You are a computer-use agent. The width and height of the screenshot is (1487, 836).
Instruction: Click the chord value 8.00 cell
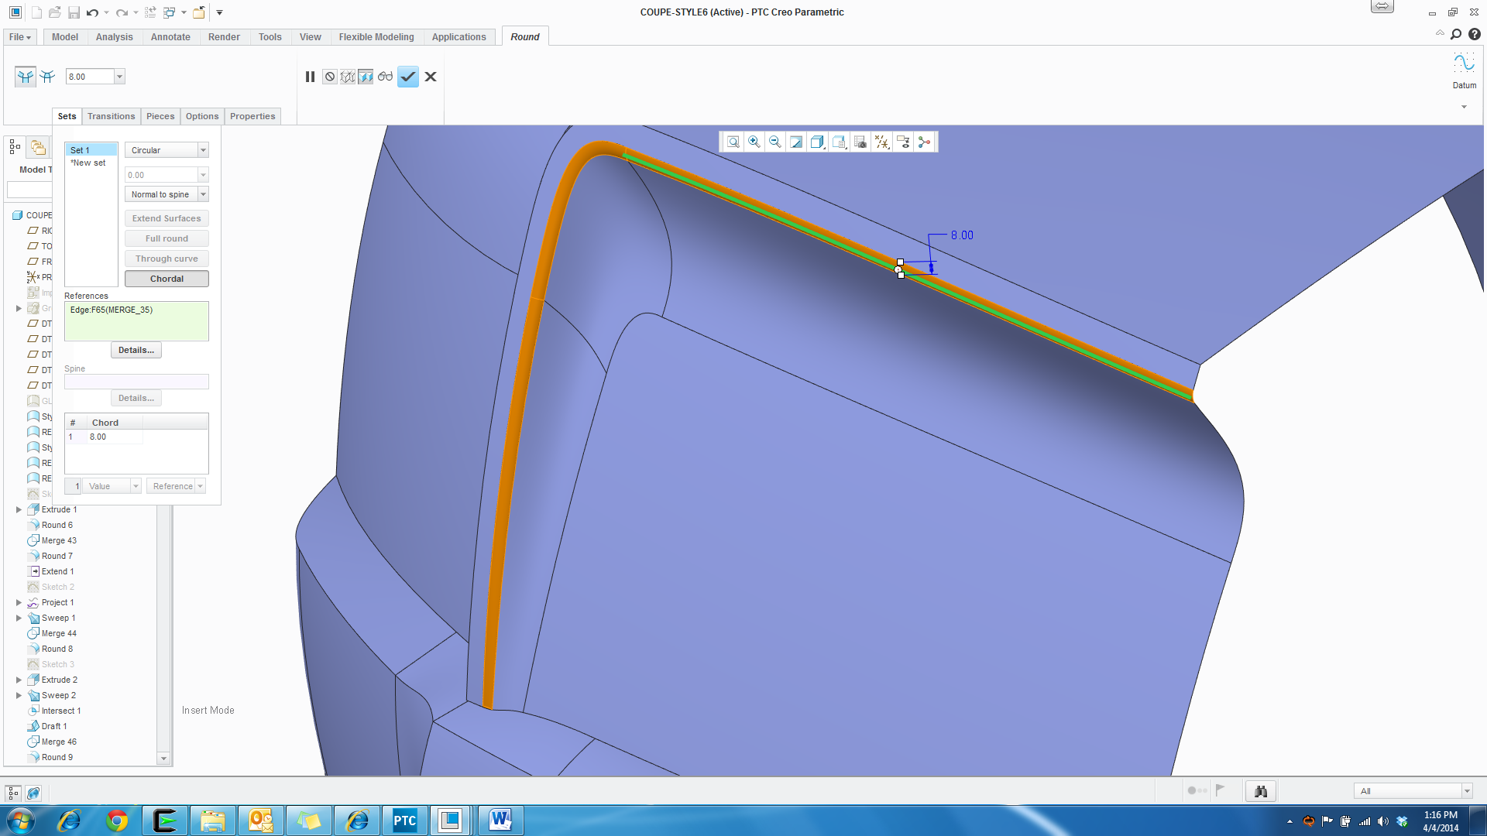[x=115, y=437]
